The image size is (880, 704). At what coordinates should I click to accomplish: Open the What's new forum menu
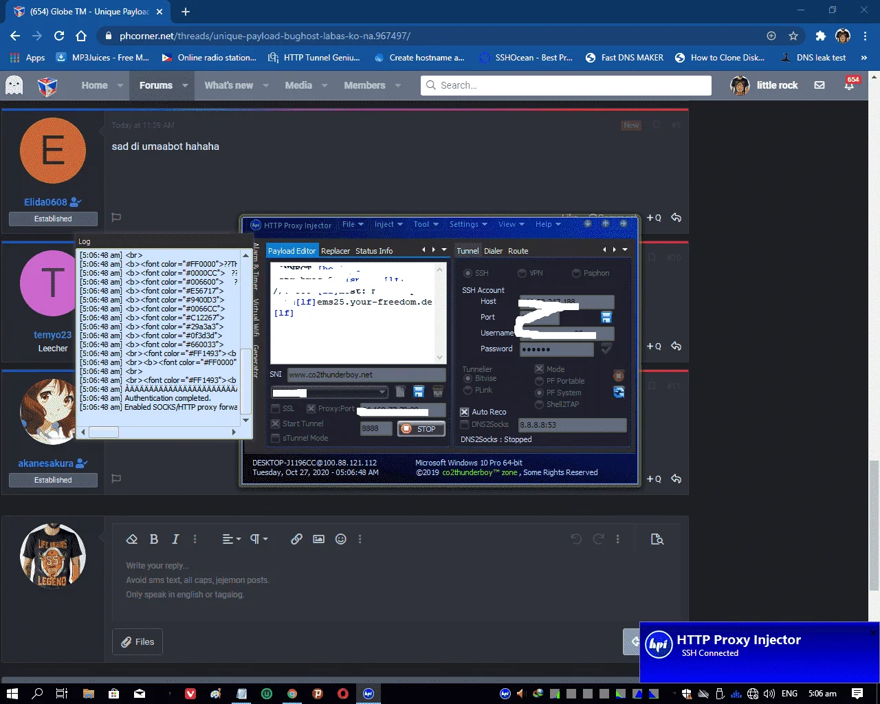click(x=229, y=85)
